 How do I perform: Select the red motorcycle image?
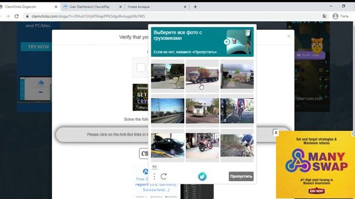pyautogui.click(x=202, y=145)
